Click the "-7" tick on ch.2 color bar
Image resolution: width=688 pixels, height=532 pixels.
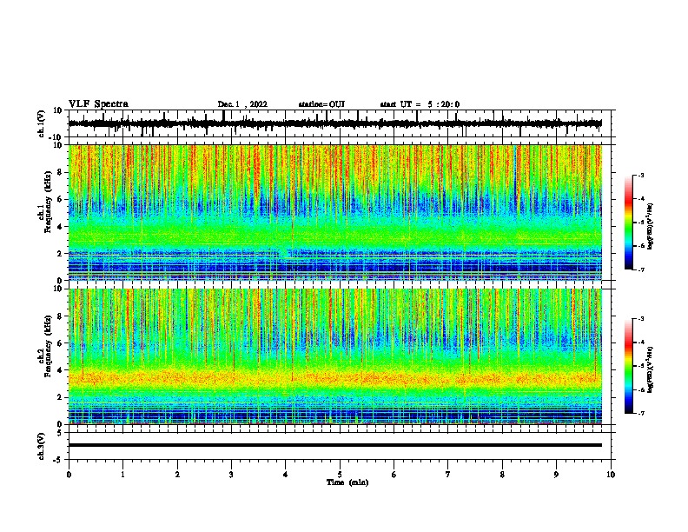click(x=641, y=414)
